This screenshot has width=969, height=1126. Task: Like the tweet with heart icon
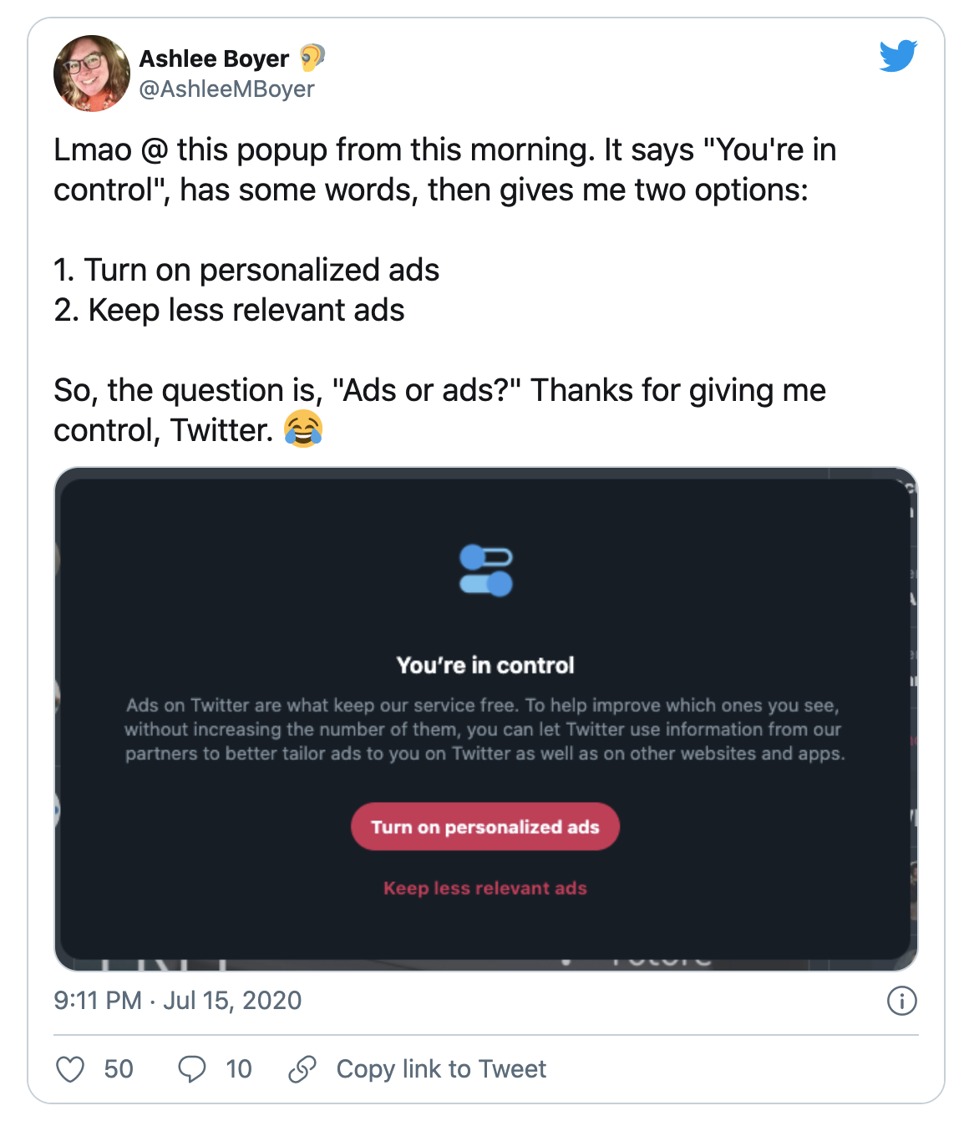coord(70,1069)
